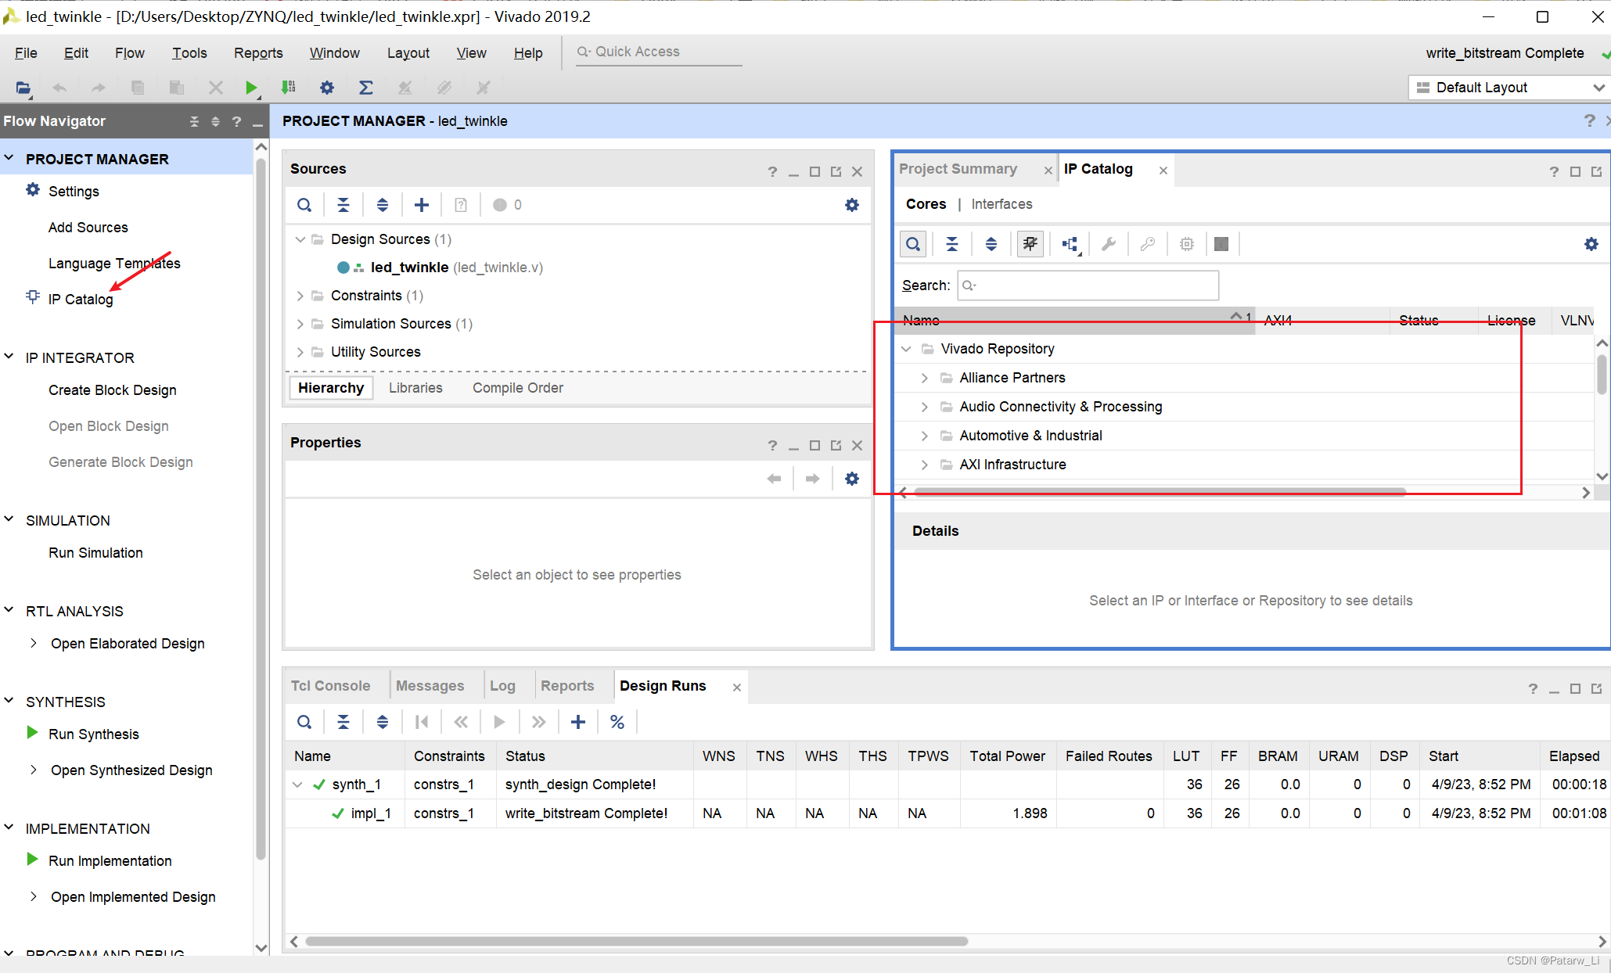This screenshot has height=973, width=1611.
Task: Click percent icon in Design Runs
Action: click(x=617, y=722)
